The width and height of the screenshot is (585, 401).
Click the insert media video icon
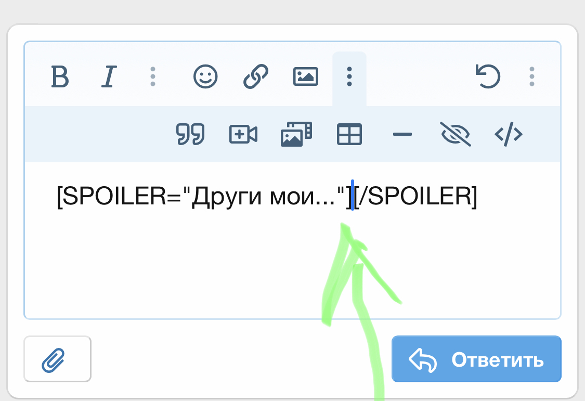pos(243,135)
